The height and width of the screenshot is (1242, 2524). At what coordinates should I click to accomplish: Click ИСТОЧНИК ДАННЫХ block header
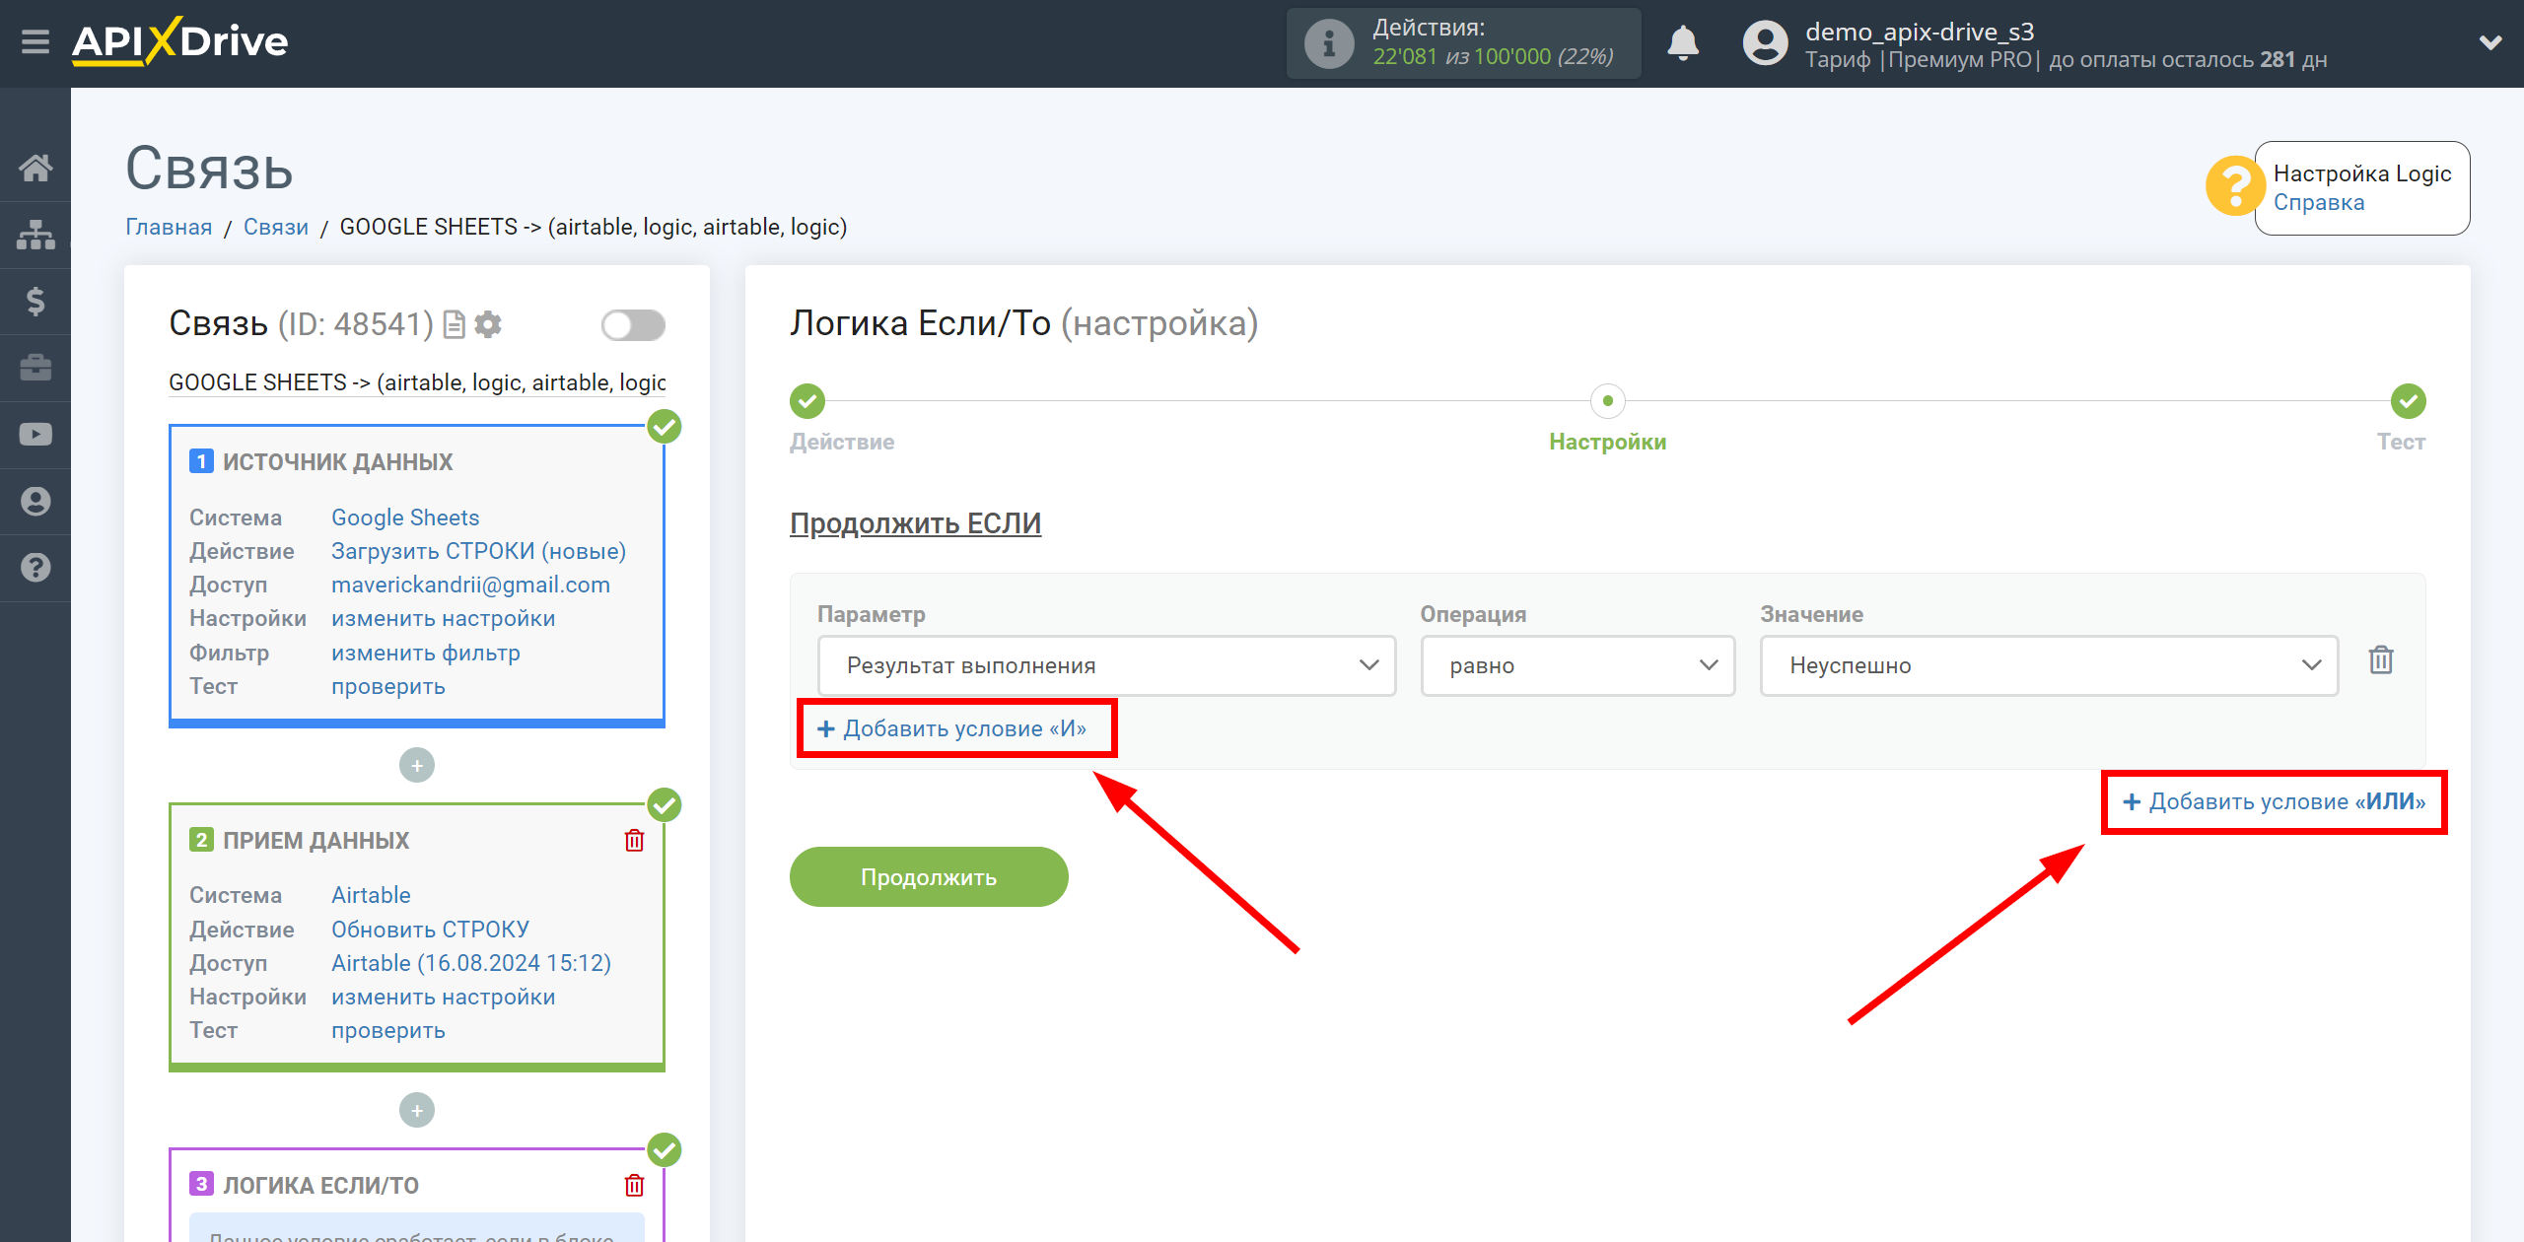337,462
